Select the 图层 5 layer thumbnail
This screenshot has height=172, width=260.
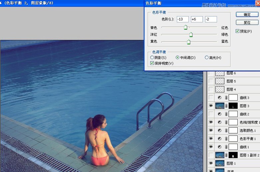(x=220, y=81)
